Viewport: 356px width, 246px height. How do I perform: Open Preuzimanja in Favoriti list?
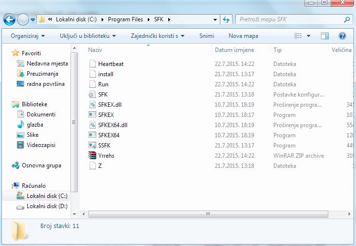(42, 74)
